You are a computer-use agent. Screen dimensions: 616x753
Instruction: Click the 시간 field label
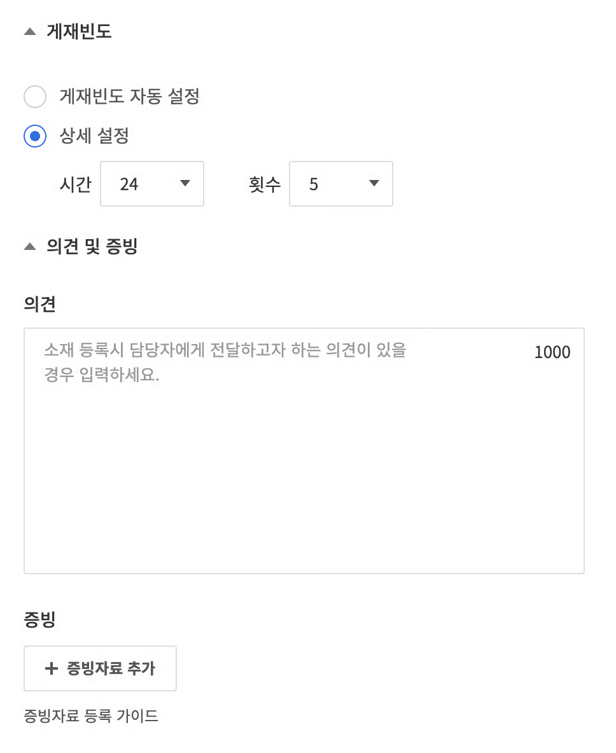point(75,184)
